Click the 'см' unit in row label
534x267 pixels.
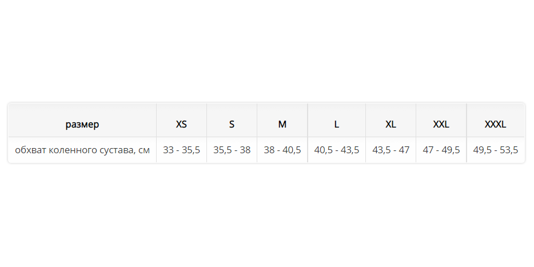[x=144, y=150]
